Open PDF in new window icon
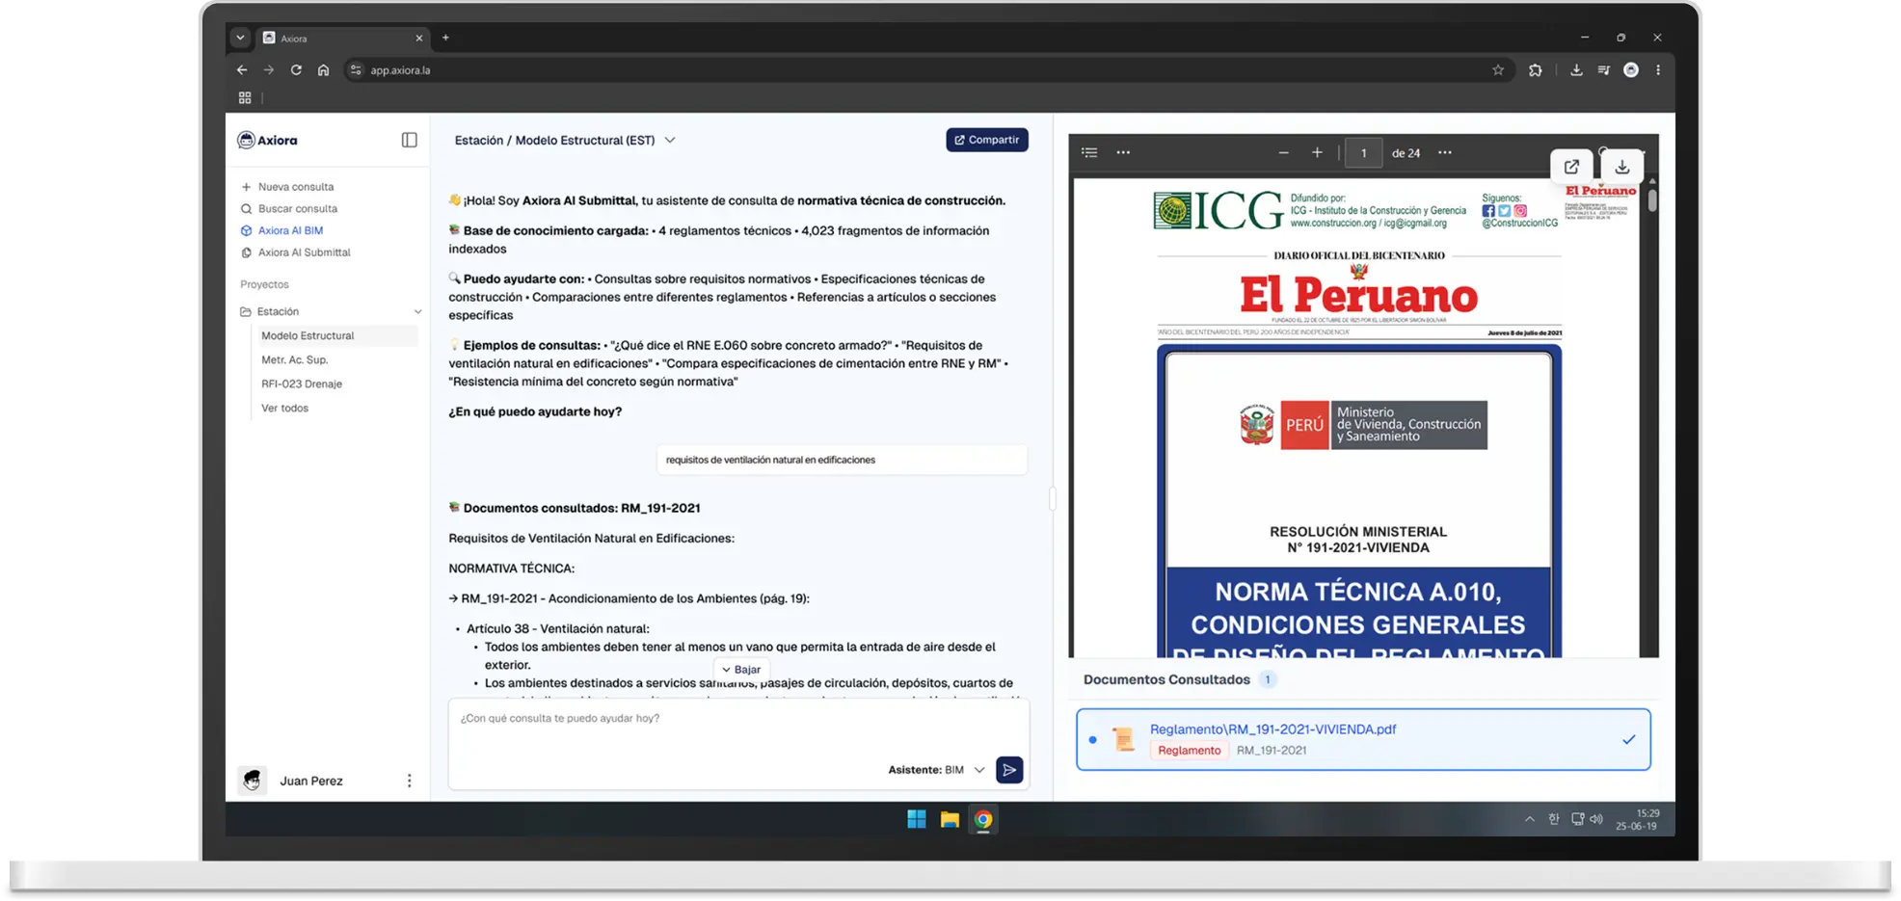 (1570, 167)
